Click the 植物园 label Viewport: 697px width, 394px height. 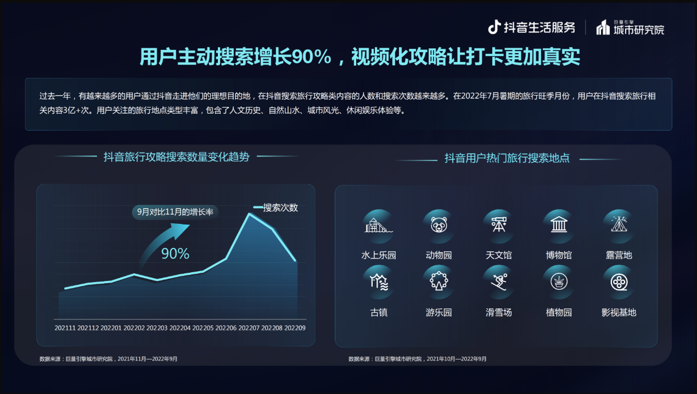(559, 313)
